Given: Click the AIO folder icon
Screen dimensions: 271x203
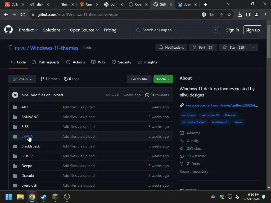Looking at the screenshot, I should click(x=15, y=107).
